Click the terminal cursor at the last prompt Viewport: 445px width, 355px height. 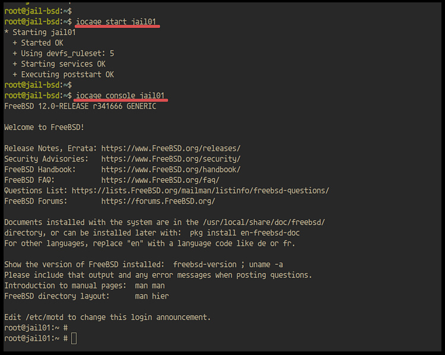pyautogui.click(x=74, y=338)
